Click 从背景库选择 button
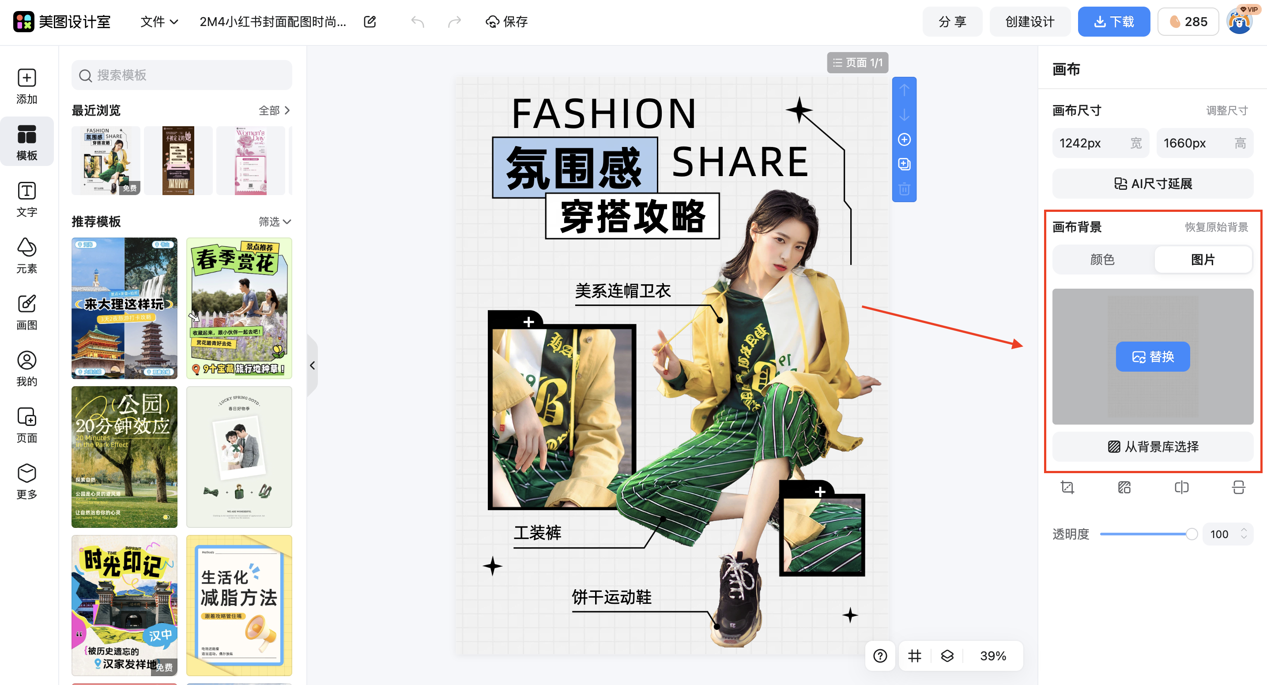Image resolution: width=1267 pixels, height=685 pixels. tap(1152, 447)
